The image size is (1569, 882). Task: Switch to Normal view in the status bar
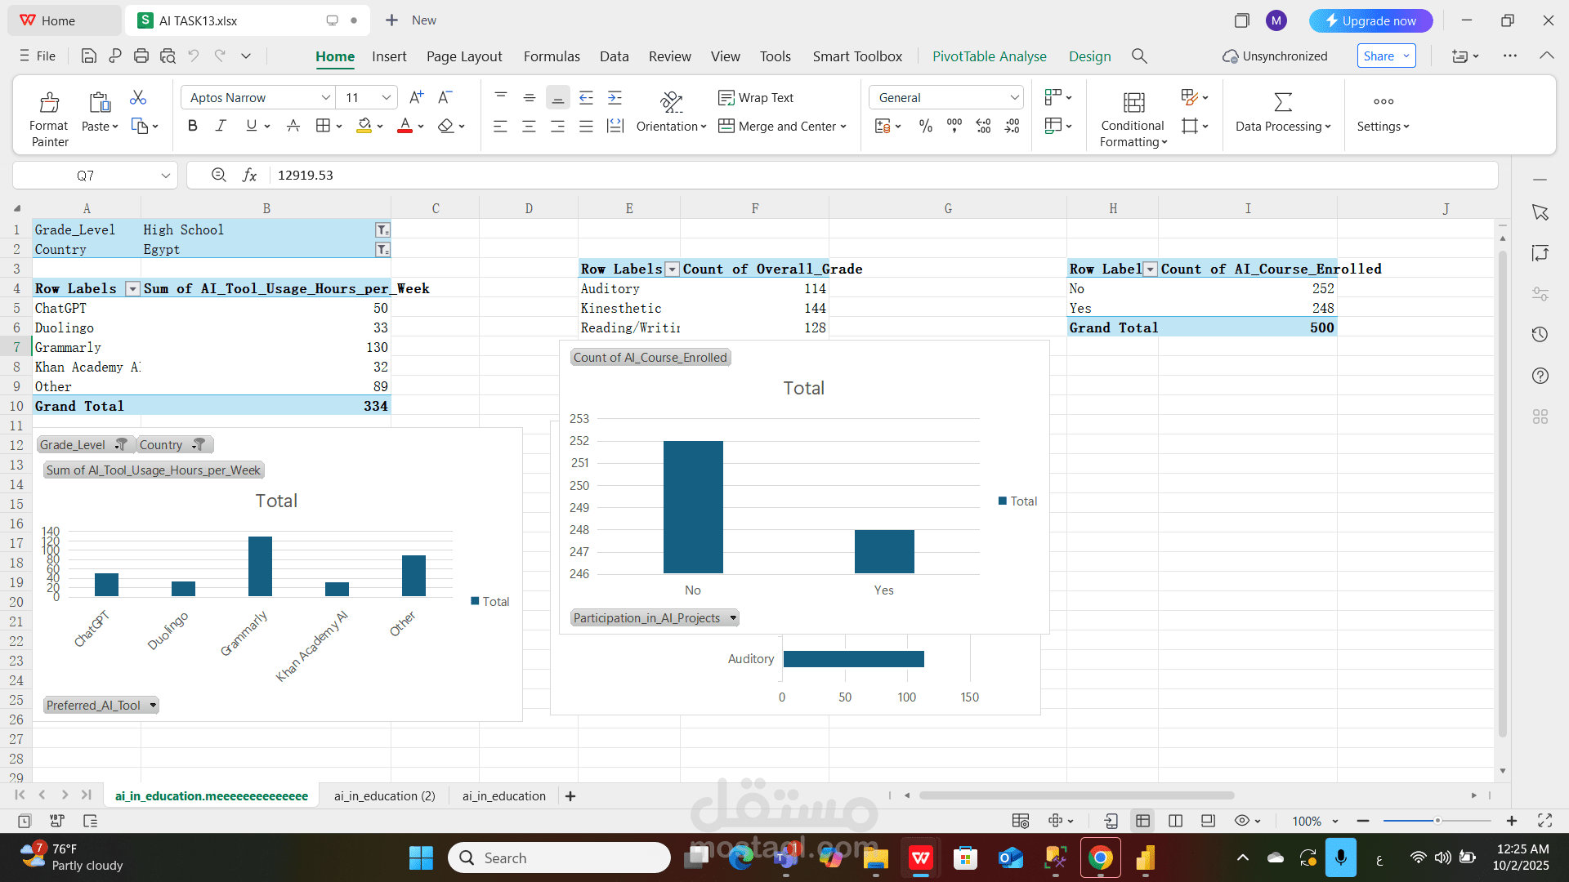click(x=1142, y=821)
